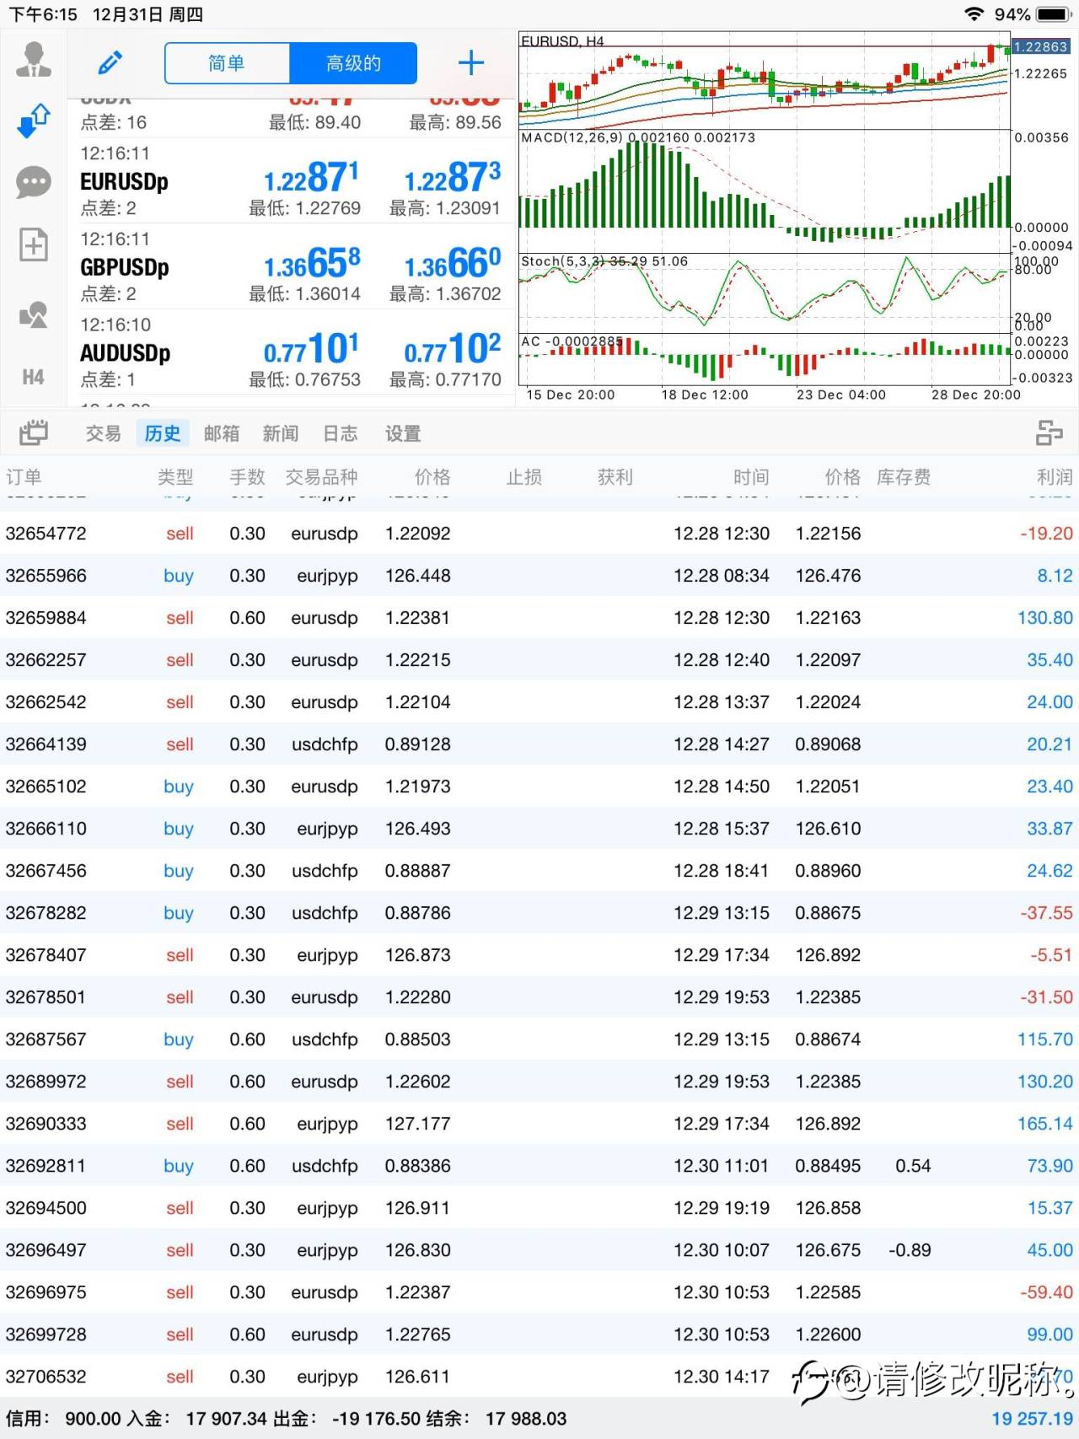1079x1439 pixels.
Task: Tap the Stoch indicator panel
Action: (765, 293)
